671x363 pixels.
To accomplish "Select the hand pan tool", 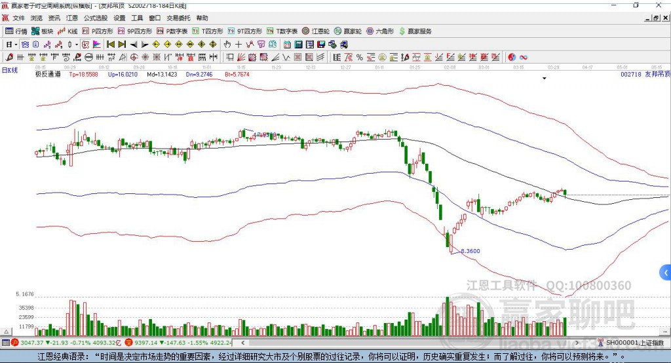I will (x=227, y=45).
